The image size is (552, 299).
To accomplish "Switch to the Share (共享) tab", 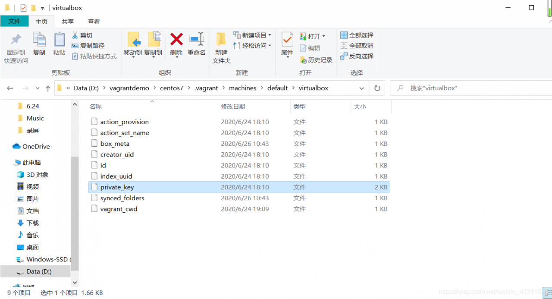I will (68, 22).
